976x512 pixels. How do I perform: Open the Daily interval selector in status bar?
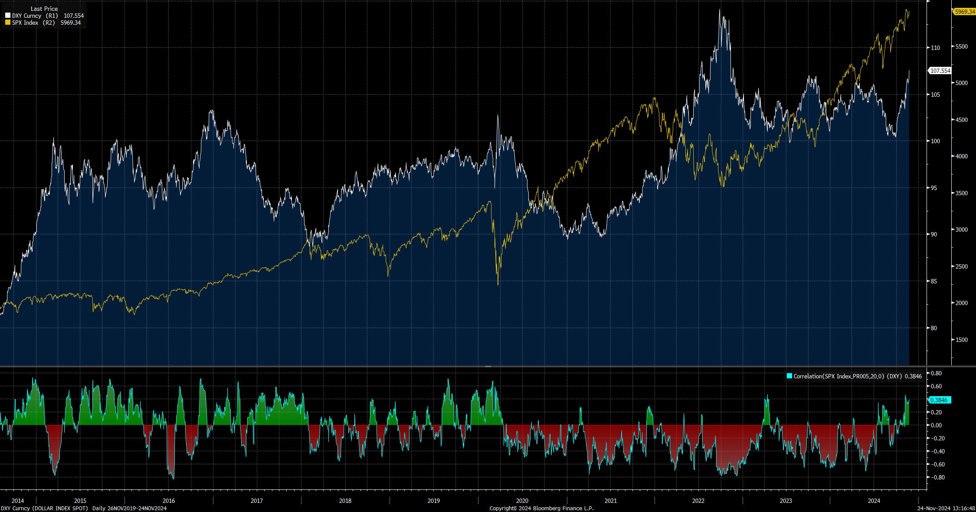point(98,509)
